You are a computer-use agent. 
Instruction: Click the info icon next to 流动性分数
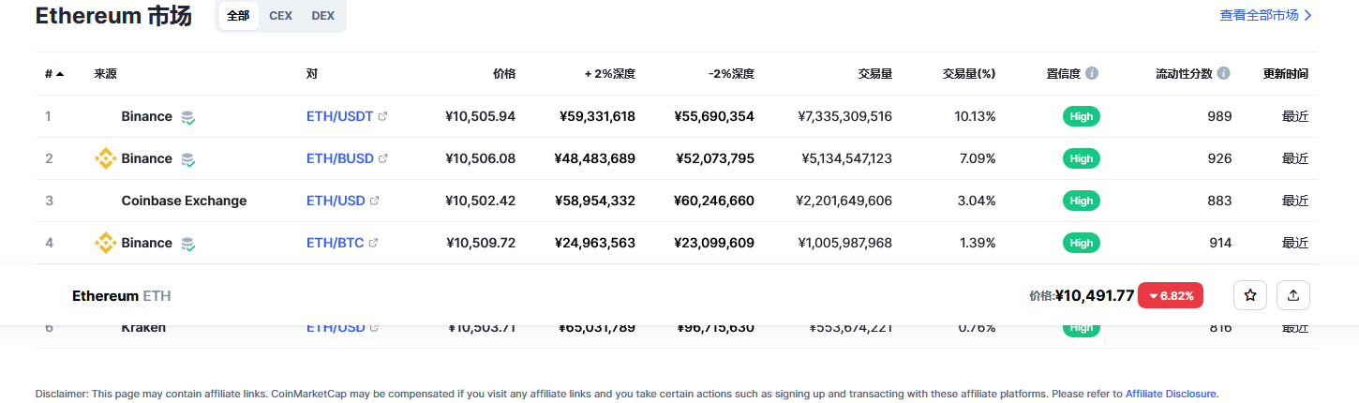pos(1224,73)
